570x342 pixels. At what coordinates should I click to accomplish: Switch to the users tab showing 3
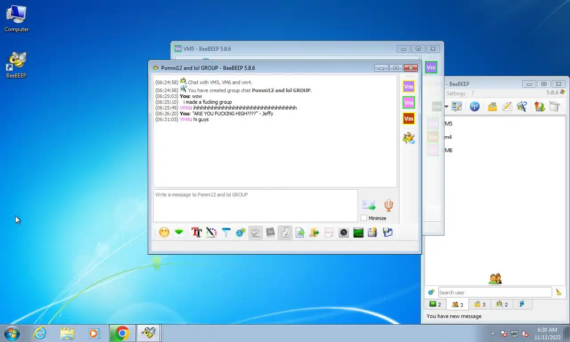tap(458, 305)
